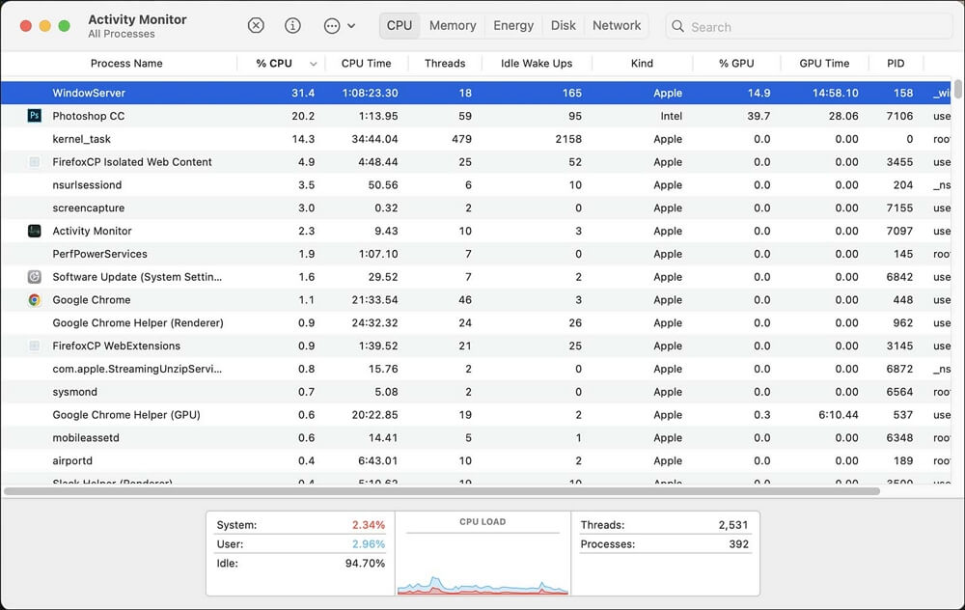The image size is (965, 610).
Task: Select Google Chrome Helper (Renderer) row
Action: click(476, 323)
